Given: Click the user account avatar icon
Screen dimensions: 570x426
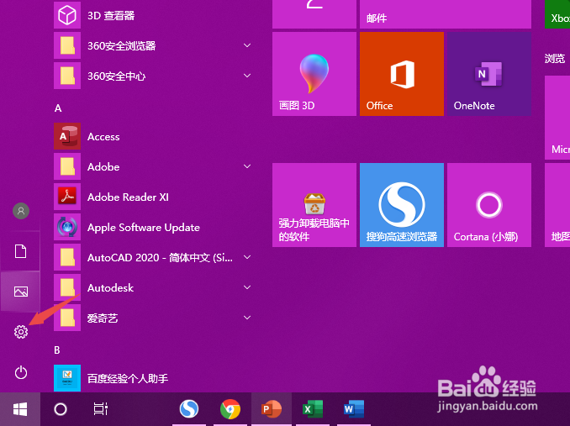Looking at the screenshot, I should pyautogui.click(x=21, y=211).
